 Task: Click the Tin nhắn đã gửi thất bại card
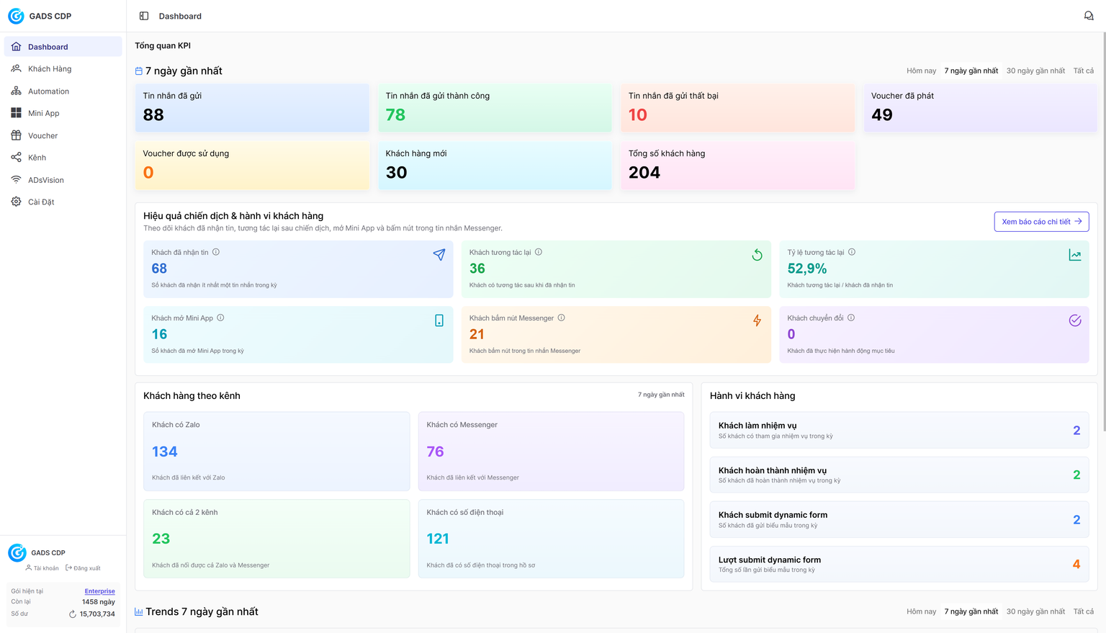point(737,107)
